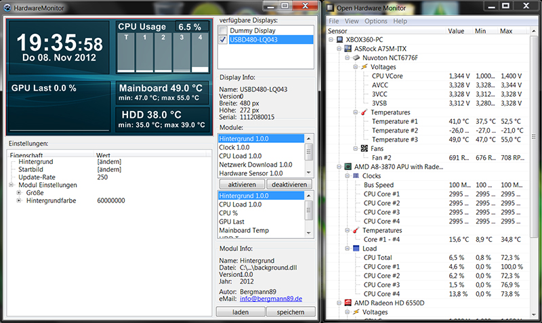Click the thermometer icon under AMD APU
542x323 pixels.
356,230
